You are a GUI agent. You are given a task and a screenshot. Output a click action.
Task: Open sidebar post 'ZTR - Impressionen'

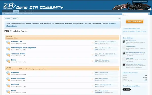click(x=131, y=41)
